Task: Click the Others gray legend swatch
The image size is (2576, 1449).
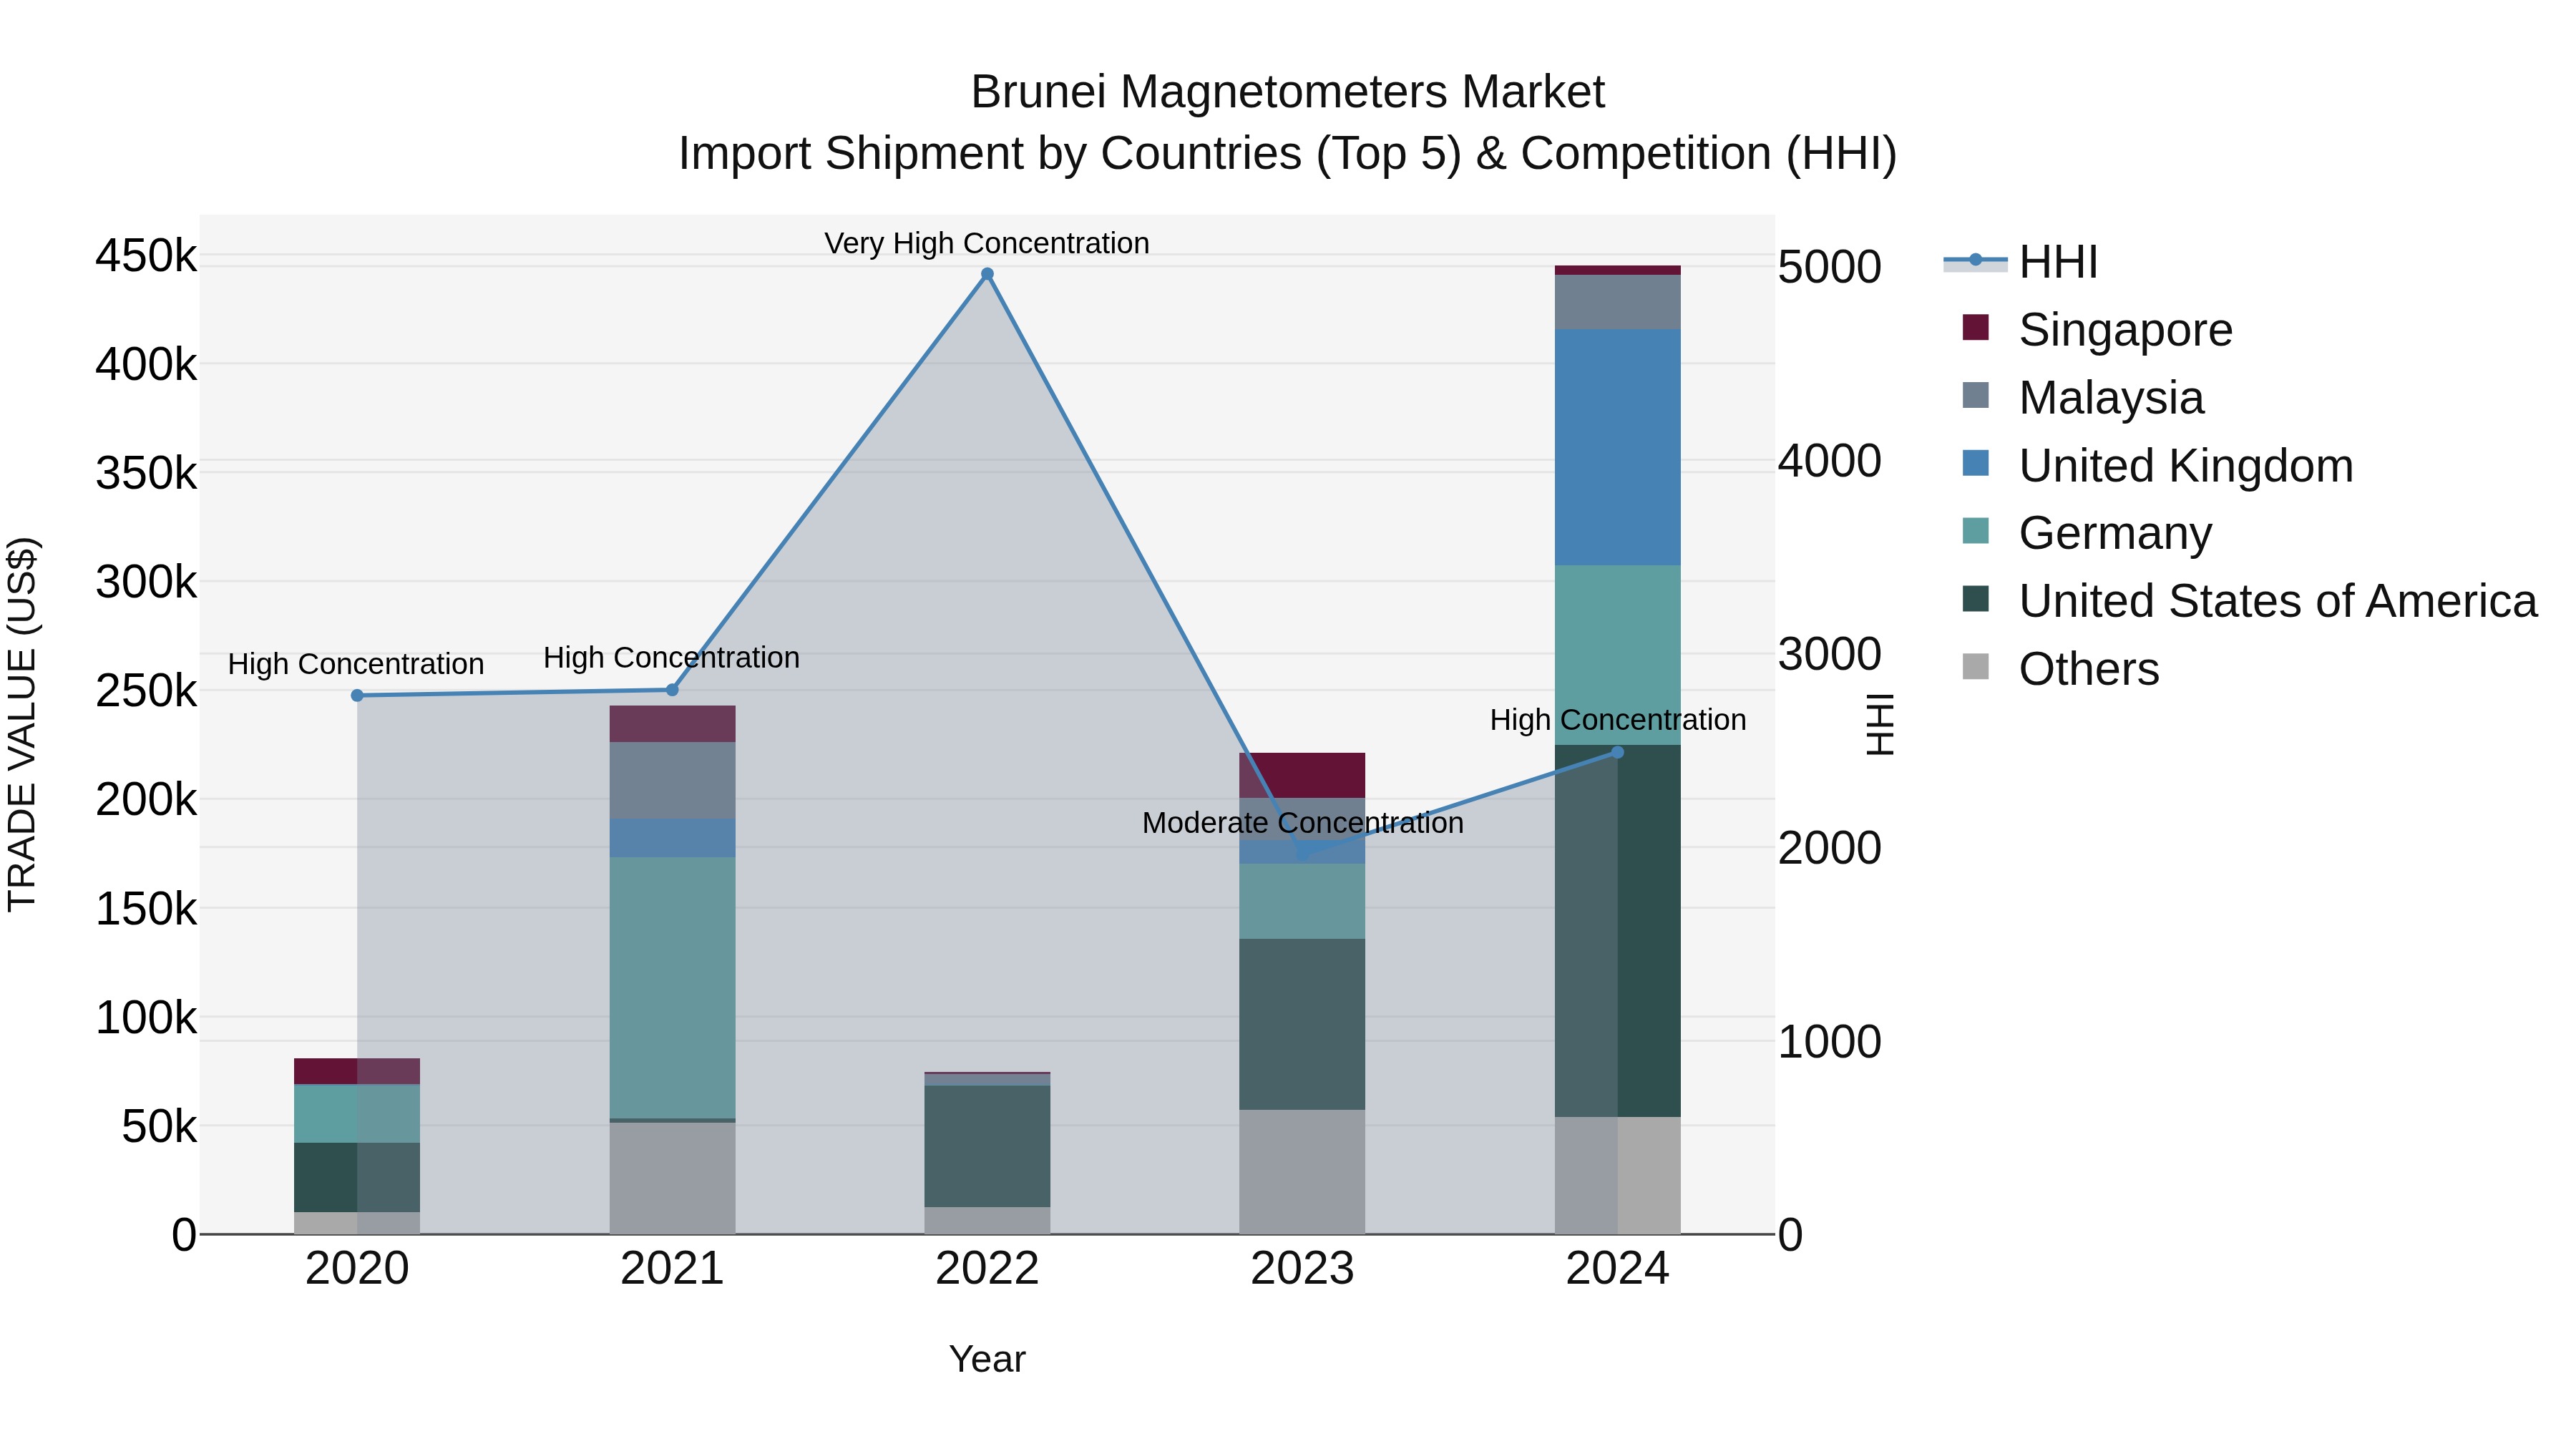Action: [x=1976, y=666]
